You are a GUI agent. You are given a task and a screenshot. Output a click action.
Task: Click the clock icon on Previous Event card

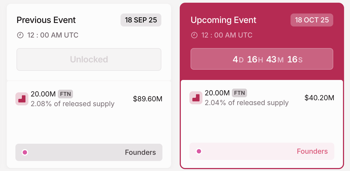tap(20, 35)
